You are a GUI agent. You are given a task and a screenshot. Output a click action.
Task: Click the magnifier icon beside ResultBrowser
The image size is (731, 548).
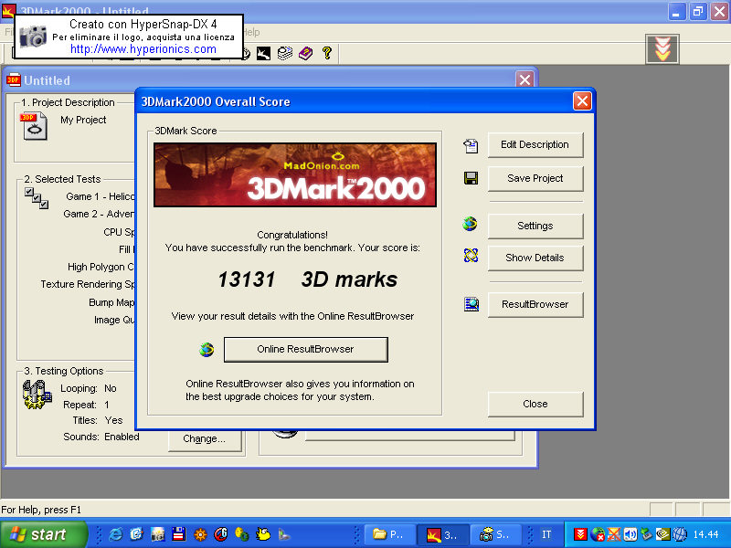[471, 304]
